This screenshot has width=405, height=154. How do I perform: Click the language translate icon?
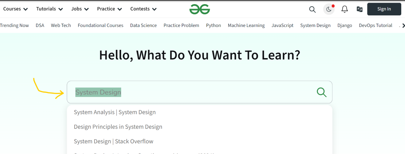[x=360, y=9]
